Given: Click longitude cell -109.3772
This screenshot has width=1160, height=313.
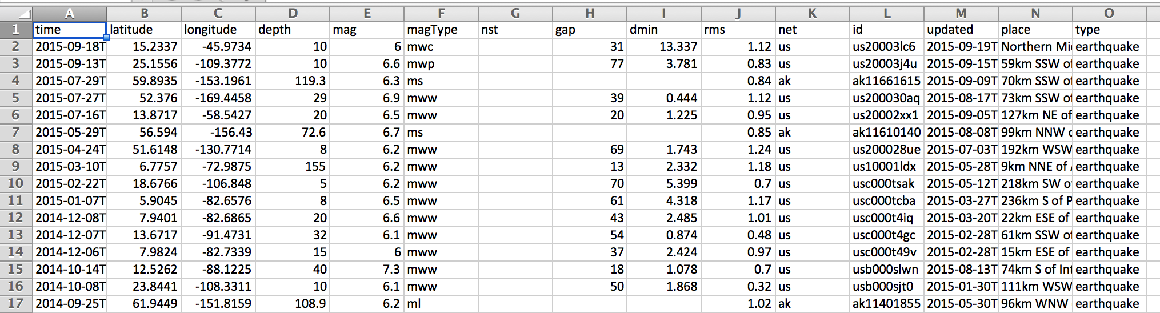Looking at the screenshot, I should coord(218,64).
